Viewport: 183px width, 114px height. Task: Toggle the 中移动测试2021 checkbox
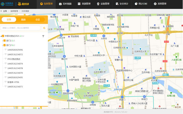[3, 36]
